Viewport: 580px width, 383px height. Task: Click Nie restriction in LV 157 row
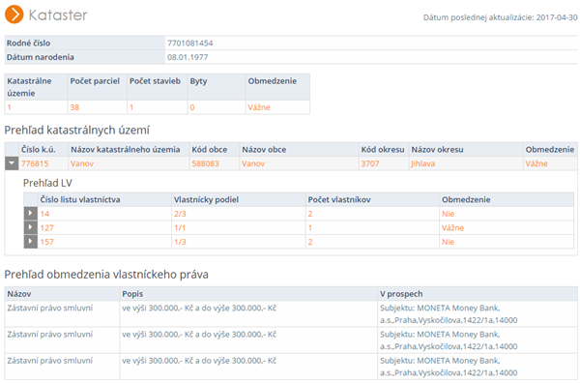pyautogui.click(x=448, y=242)
